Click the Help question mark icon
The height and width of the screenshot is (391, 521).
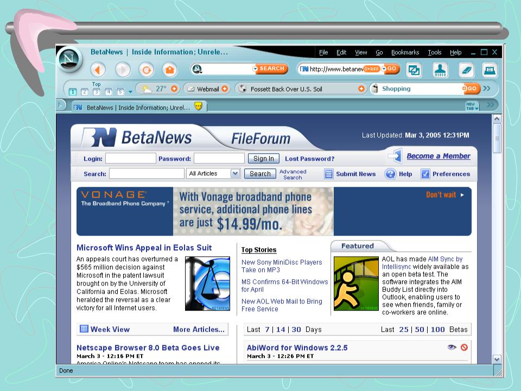click(x=390, y=174)
